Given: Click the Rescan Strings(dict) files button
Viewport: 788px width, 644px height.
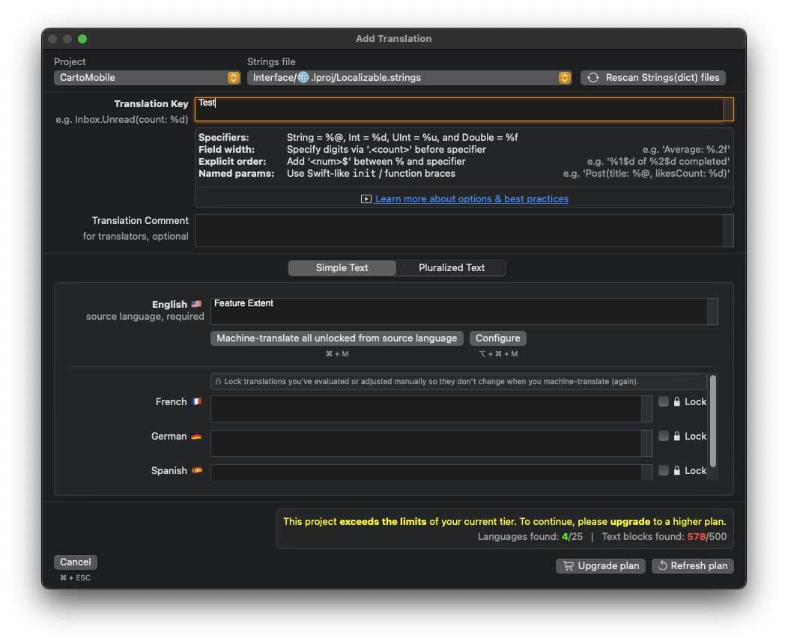Looking at the screenshot, I should (653, 77).
